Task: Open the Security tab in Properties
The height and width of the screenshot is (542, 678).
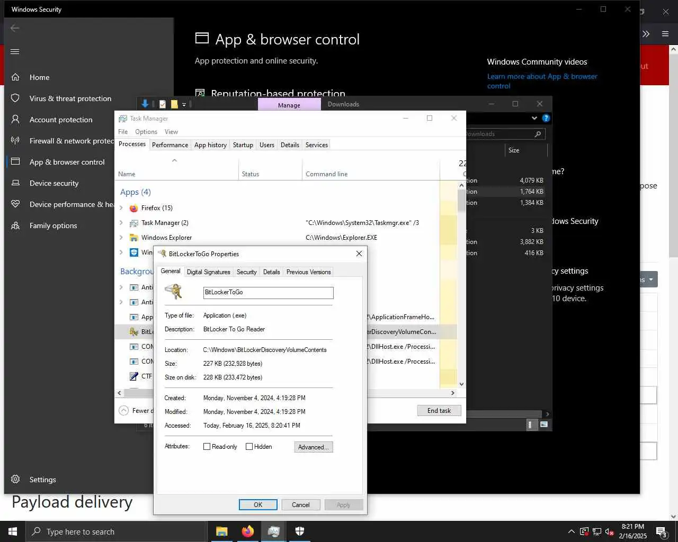Action: click(247, 272)
